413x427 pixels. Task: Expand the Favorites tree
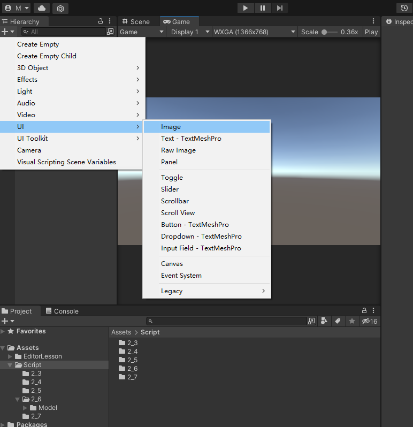pos(3,331)
